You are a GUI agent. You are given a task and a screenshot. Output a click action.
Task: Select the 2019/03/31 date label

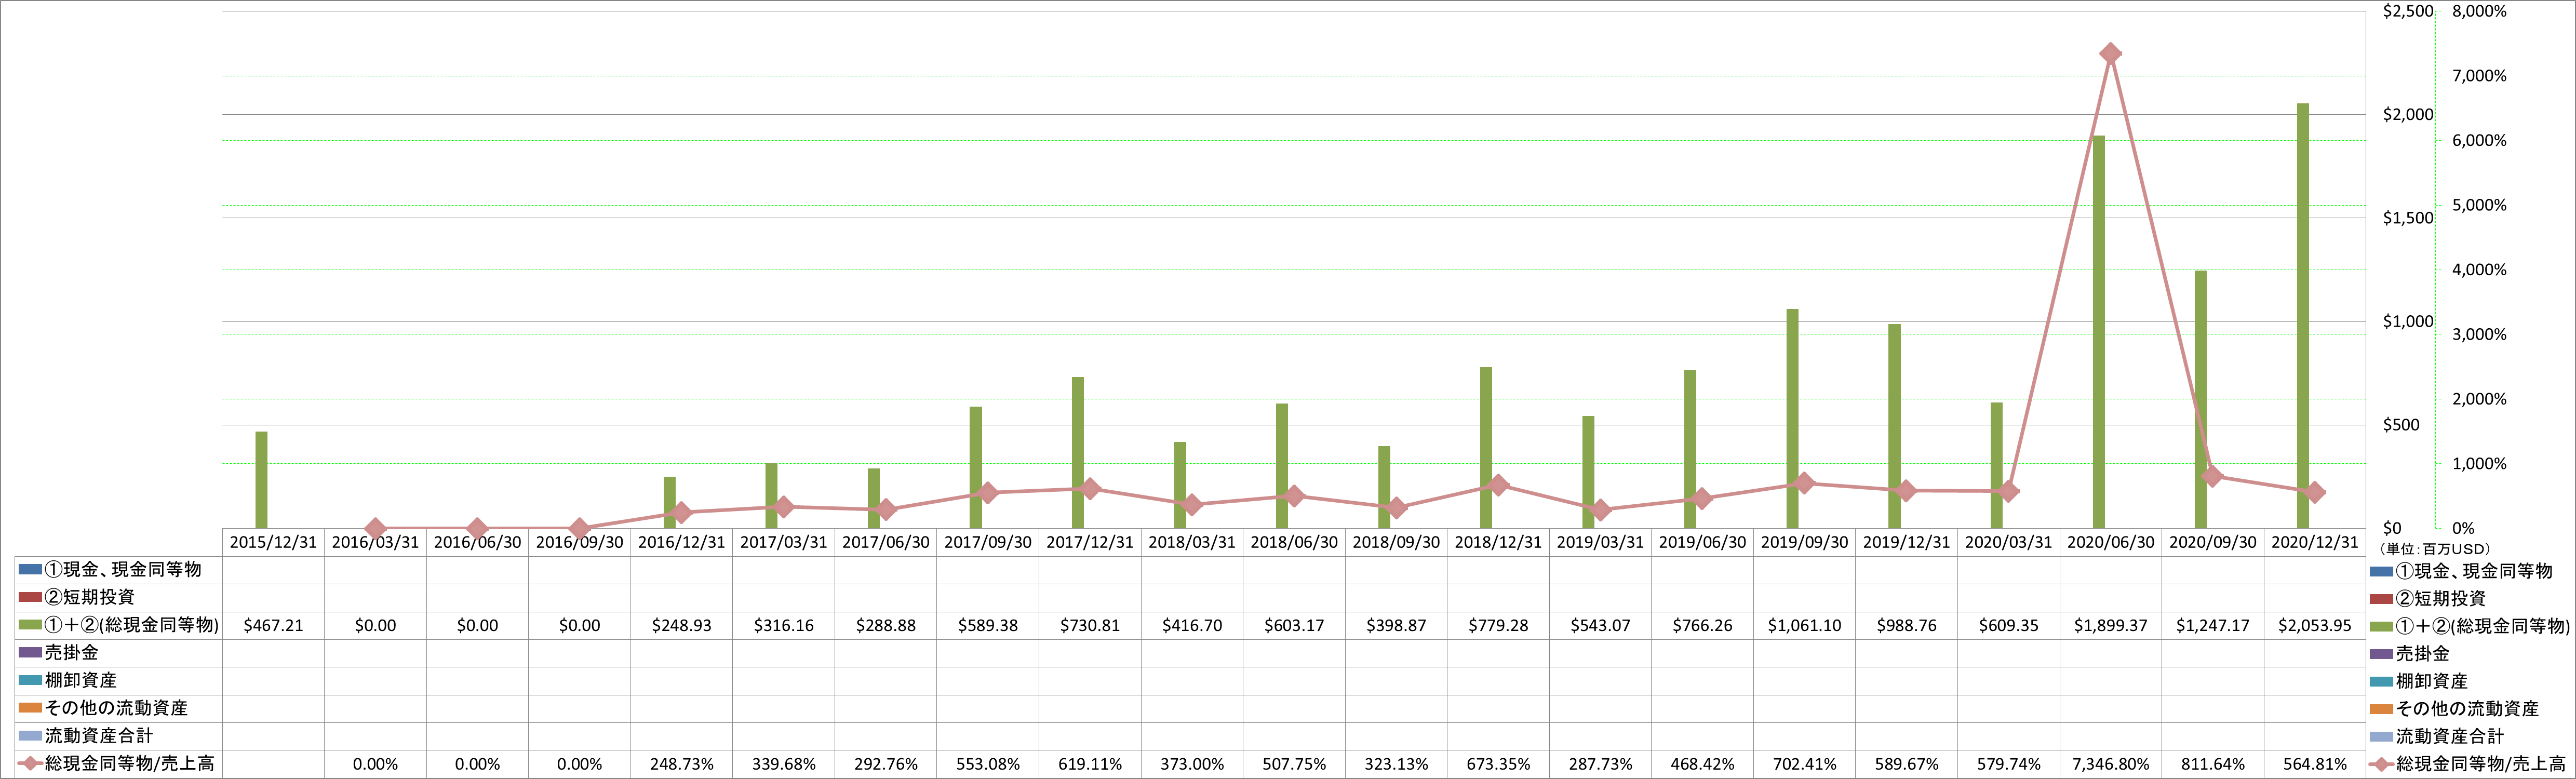(1600, 542)
